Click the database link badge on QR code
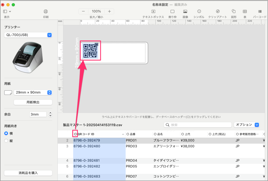This screenshot has height=181, width=268. pyautogui.click(x=96, y=45)
